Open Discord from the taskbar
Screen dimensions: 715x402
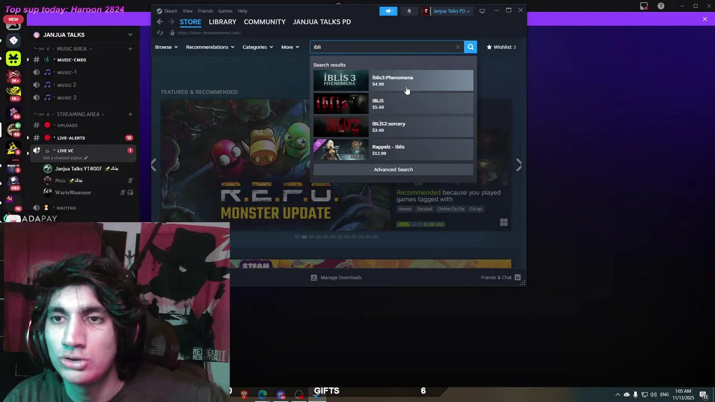pos(281,395)
